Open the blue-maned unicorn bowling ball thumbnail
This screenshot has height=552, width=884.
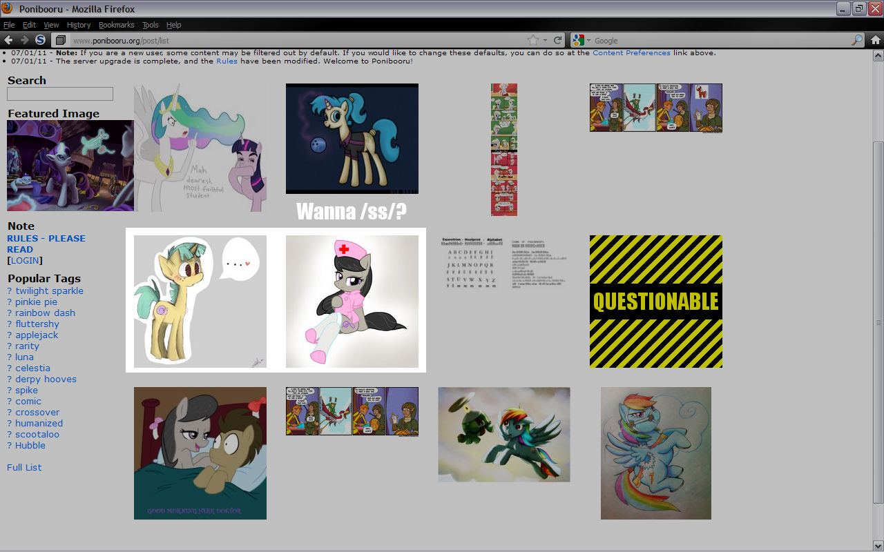pyautogui.click(x=352, y=139)
